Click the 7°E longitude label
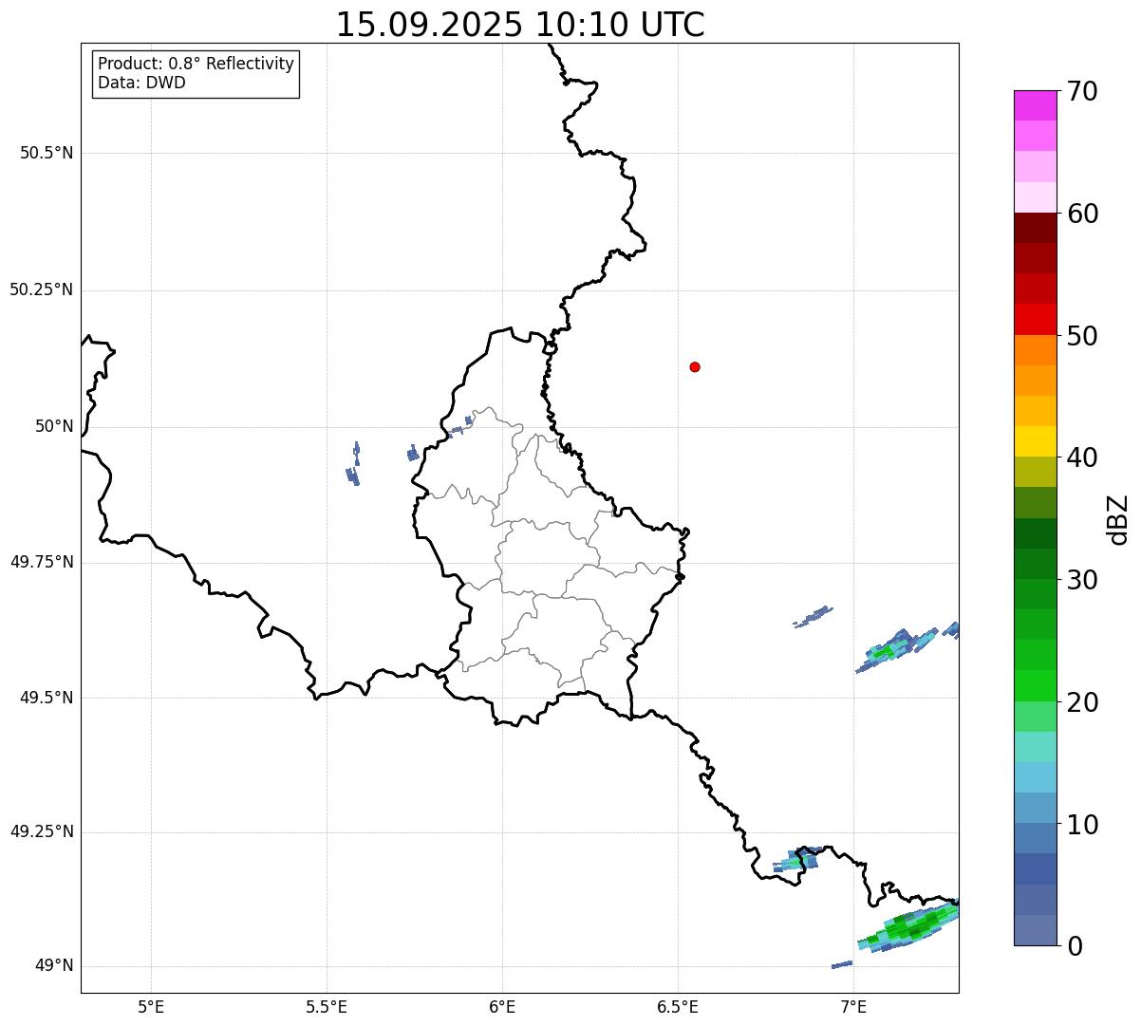Screen dimensions: 1141x1026 (853, 1006)
